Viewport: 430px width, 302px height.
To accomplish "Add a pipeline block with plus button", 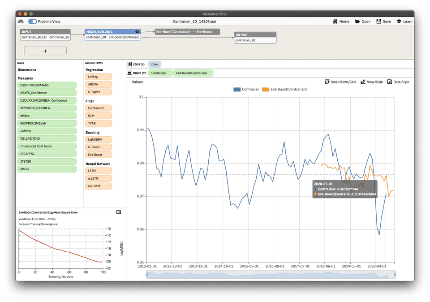I will (x=45, y=51).
